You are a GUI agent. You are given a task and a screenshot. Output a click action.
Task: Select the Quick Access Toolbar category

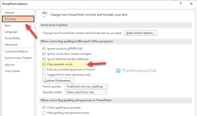point(17,58)
